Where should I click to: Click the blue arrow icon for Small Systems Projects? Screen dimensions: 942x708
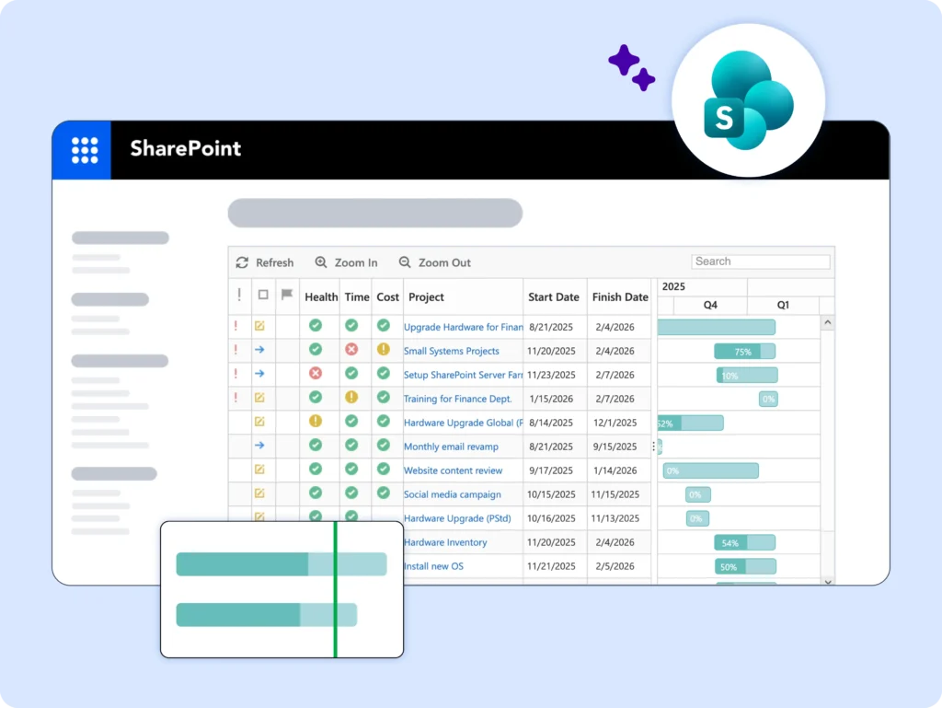(x=259, y=350)
